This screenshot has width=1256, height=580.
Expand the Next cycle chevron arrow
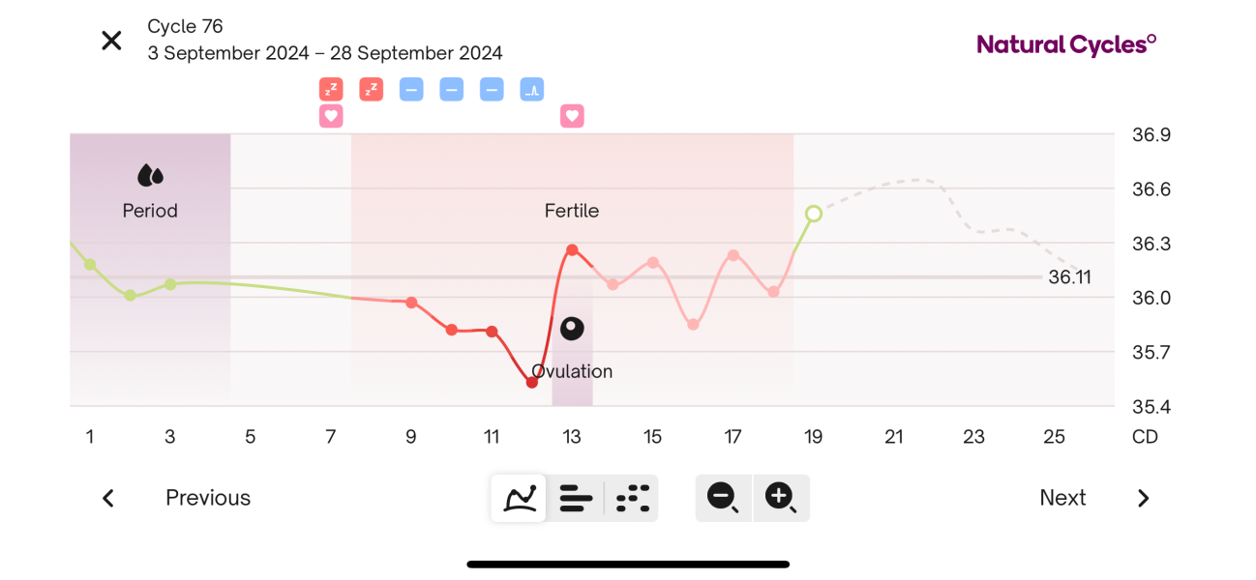pyautogui.click(x=1143, y=498)
